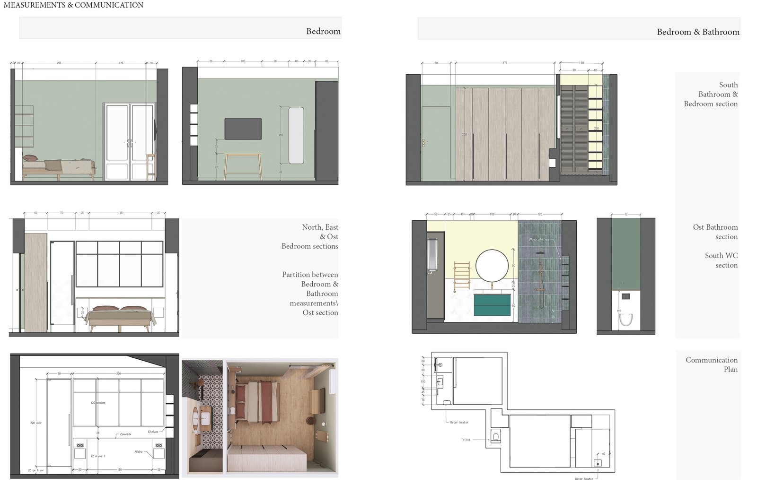
Task: Select the "Glass shelves" annotation in shower
Action: coord(538,240)
